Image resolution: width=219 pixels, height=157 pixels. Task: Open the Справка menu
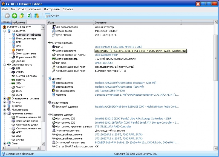tap(68, 9)
